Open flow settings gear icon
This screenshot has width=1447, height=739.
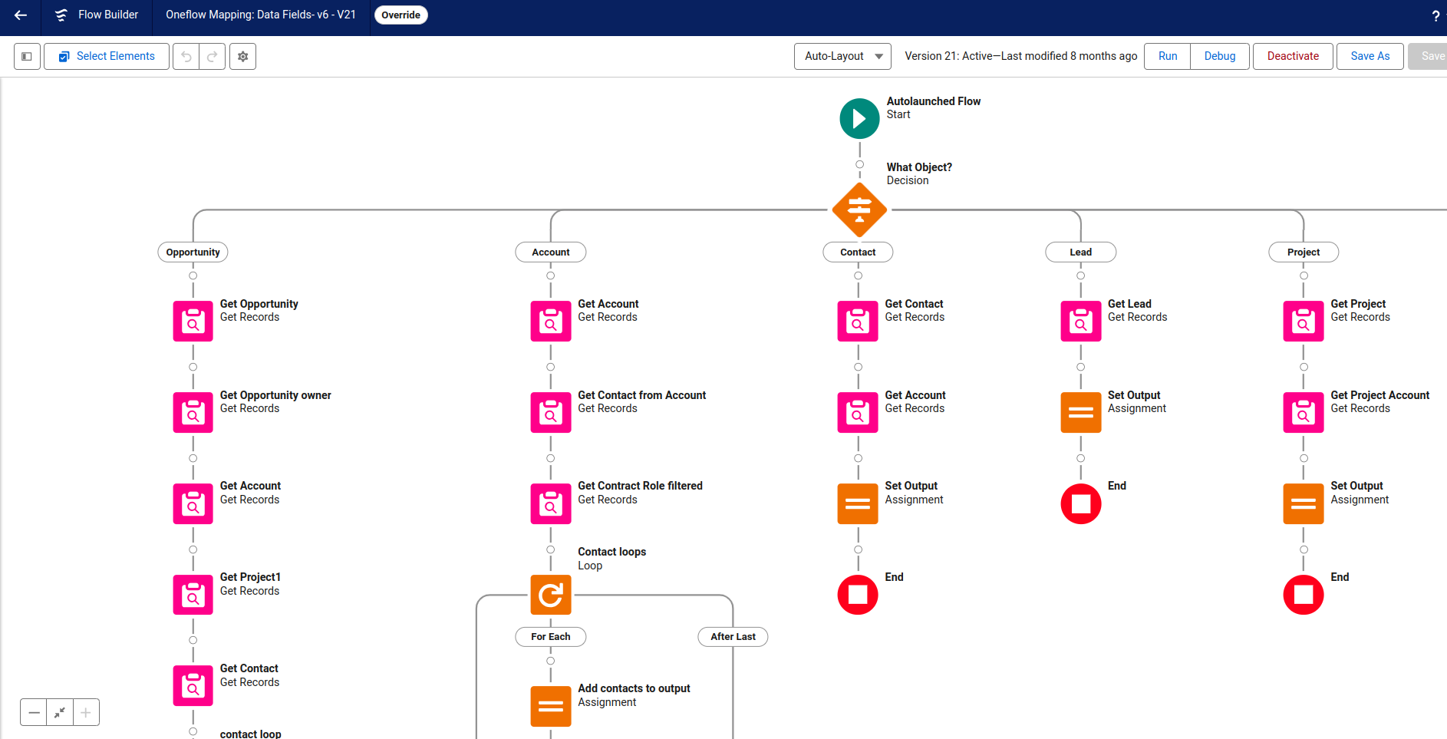click(x=242, y=57)
